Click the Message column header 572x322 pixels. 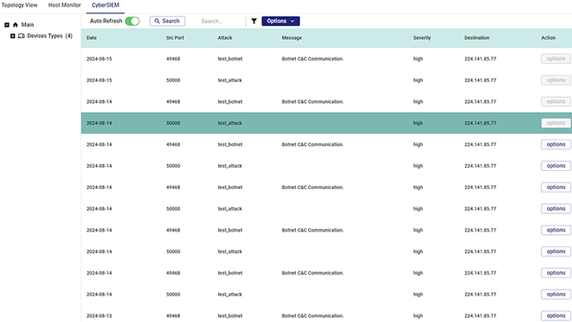tap(292, 37)
